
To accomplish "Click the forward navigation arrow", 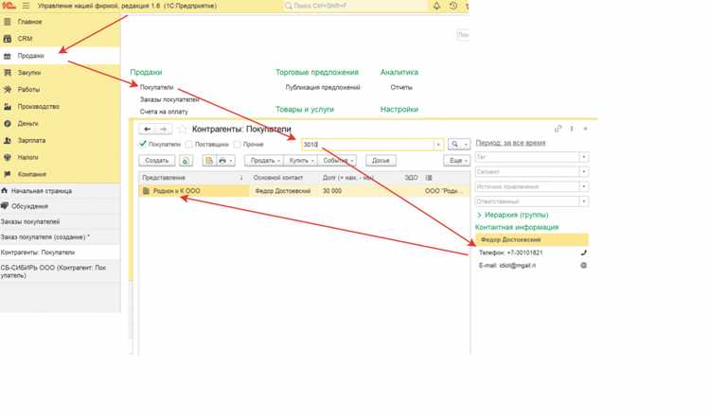I will tap(163, 130).
